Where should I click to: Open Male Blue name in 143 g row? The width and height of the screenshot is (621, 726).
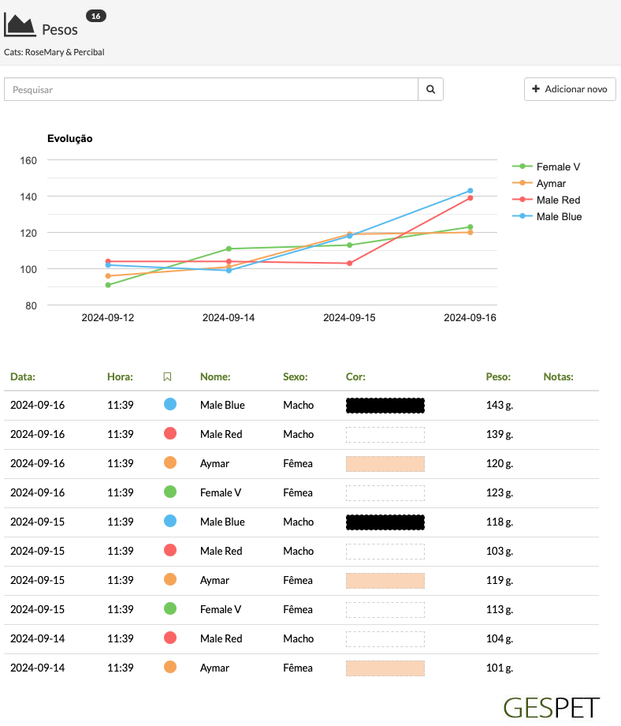click(222, 405)
